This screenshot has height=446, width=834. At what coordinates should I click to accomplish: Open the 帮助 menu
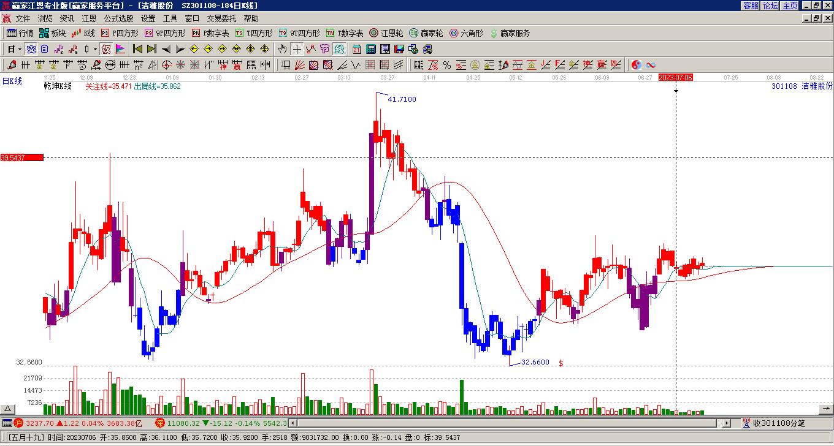pos(251,19)
